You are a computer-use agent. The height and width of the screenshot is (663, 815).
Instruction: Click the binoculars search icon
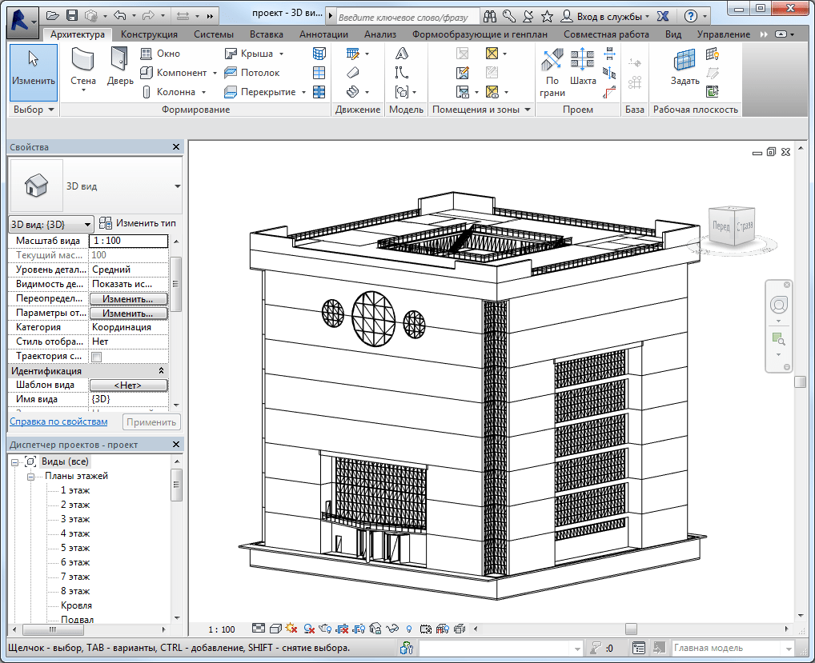[x=489, y=17]
